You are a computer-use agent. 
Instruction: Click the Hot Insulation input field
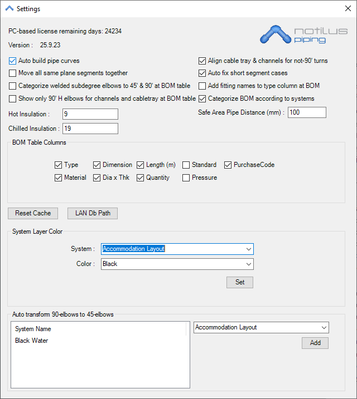pyautogui.click(x=90, y=114)
